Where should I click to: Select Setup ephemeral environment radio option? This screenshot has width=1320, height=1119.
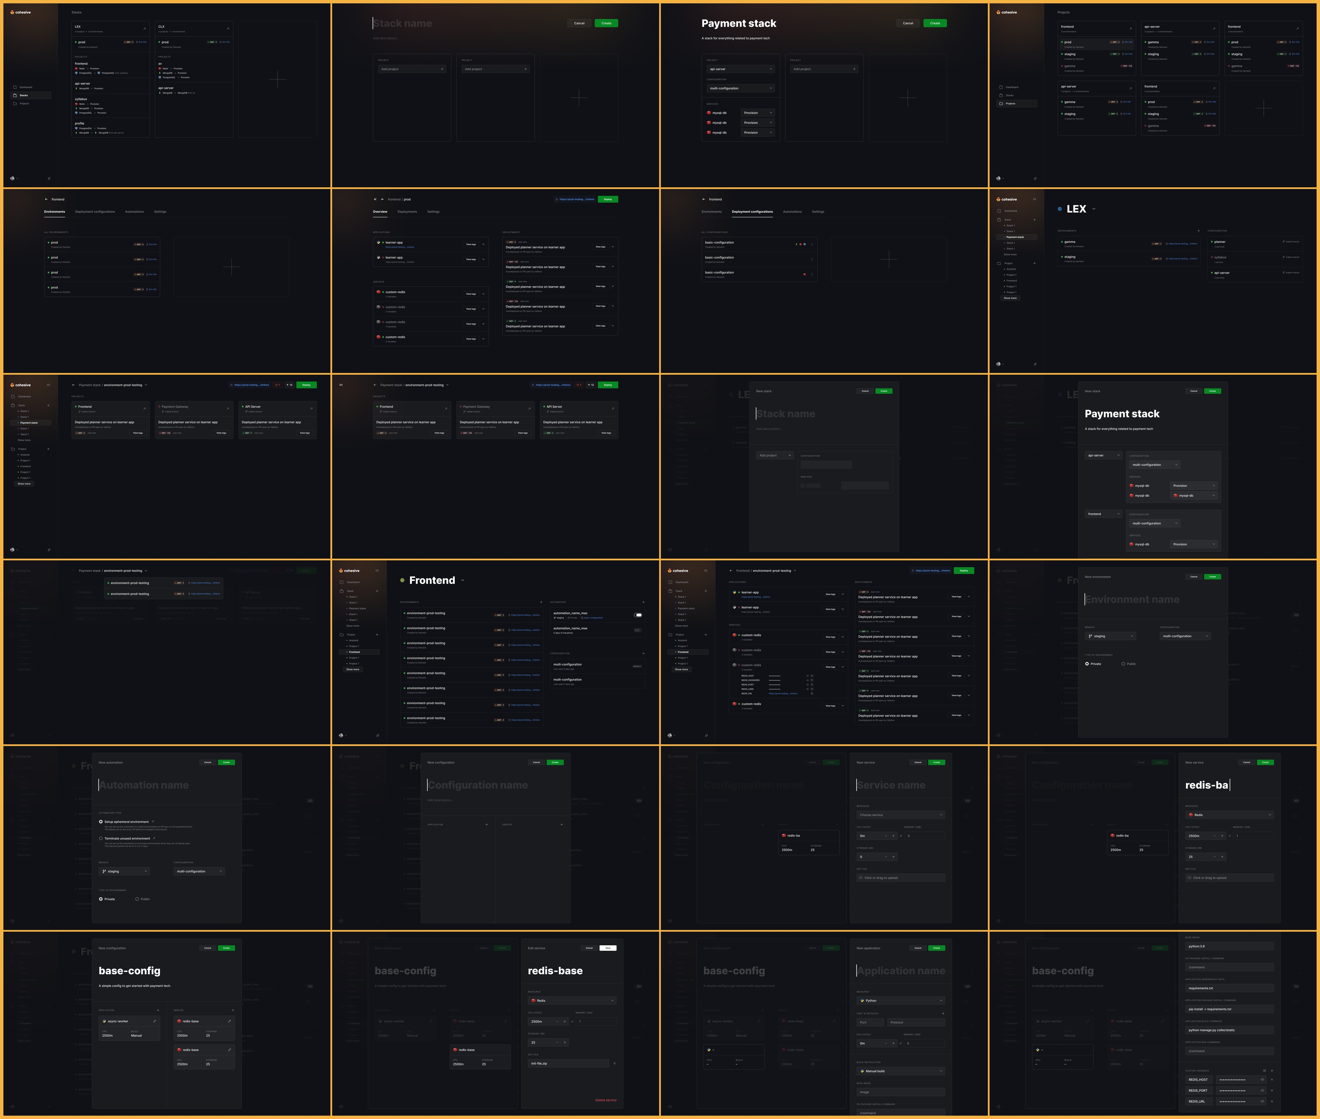click(101, 822)
